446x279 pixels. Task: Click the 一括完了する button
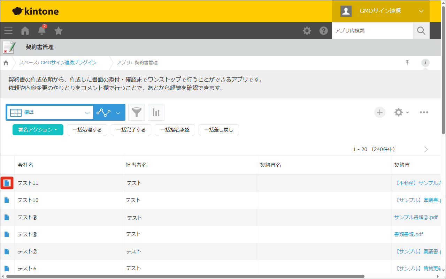[x=131, y=130]
